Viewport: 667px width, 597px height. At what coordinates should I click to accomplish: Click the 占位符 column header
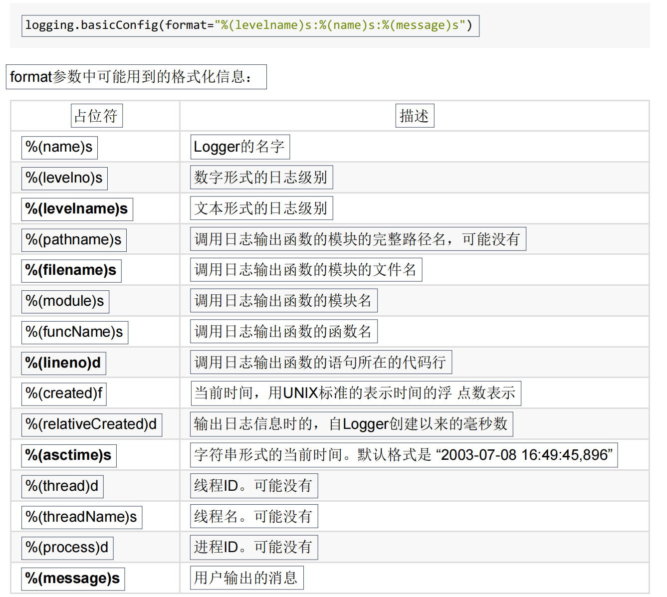pos(96,116)
